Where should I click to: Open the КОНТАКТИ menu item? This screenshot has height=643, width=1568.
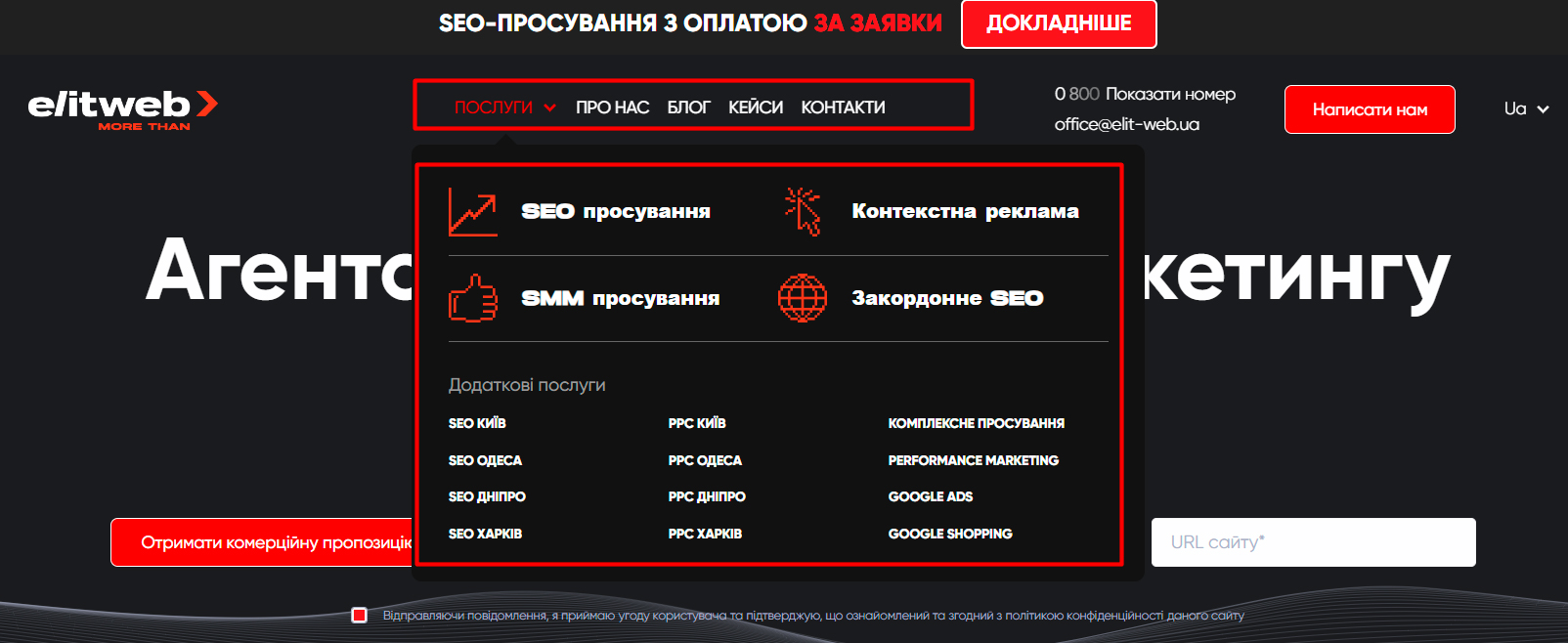843,107
